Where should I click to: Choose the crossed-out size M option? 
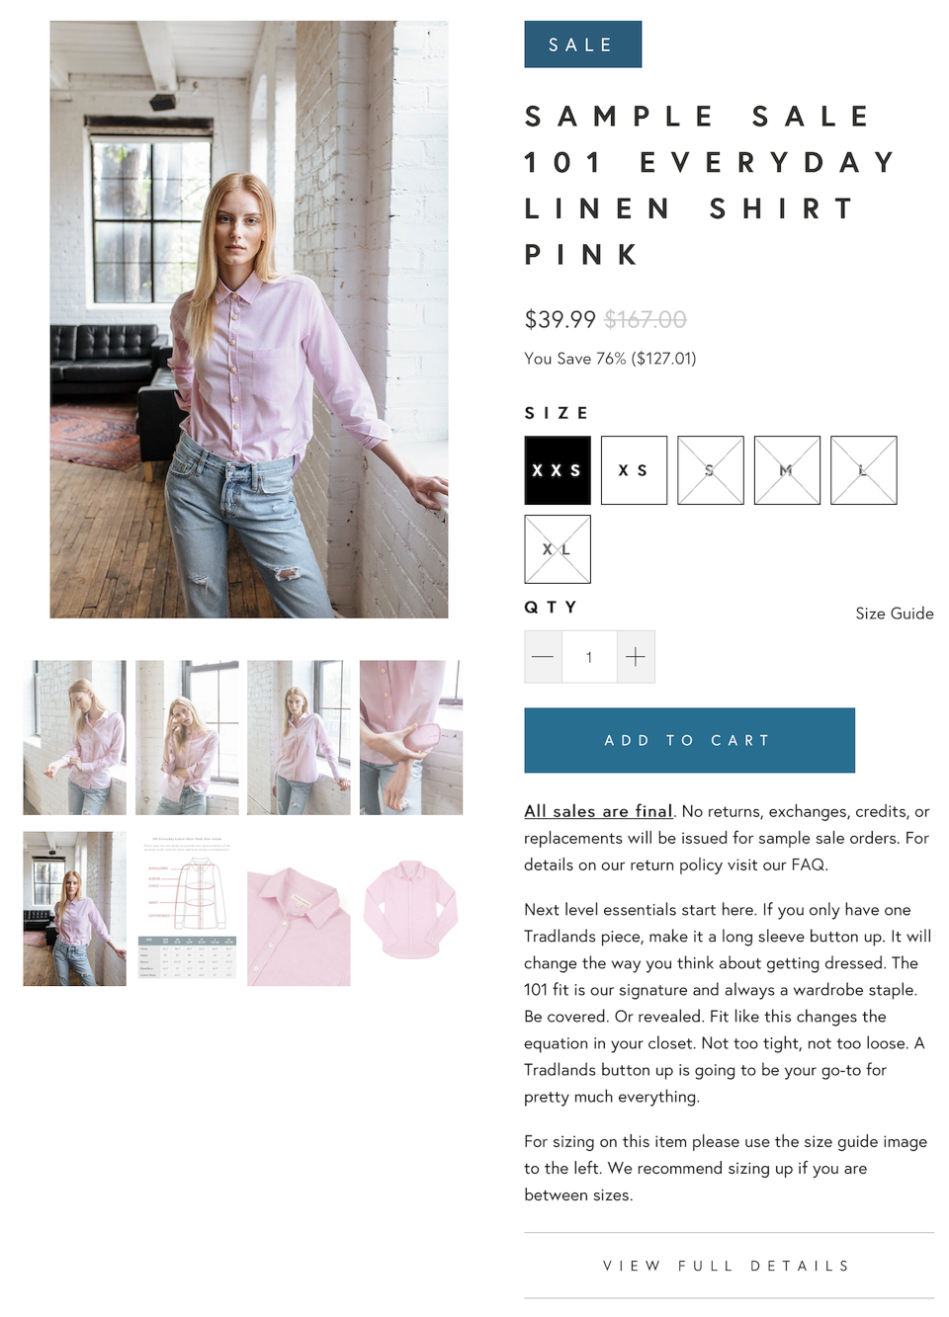787,470
